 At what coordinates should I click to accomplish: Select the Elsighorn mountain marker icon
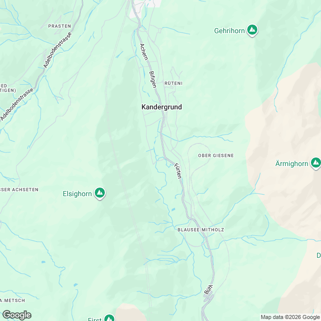(x=100, y=193)
